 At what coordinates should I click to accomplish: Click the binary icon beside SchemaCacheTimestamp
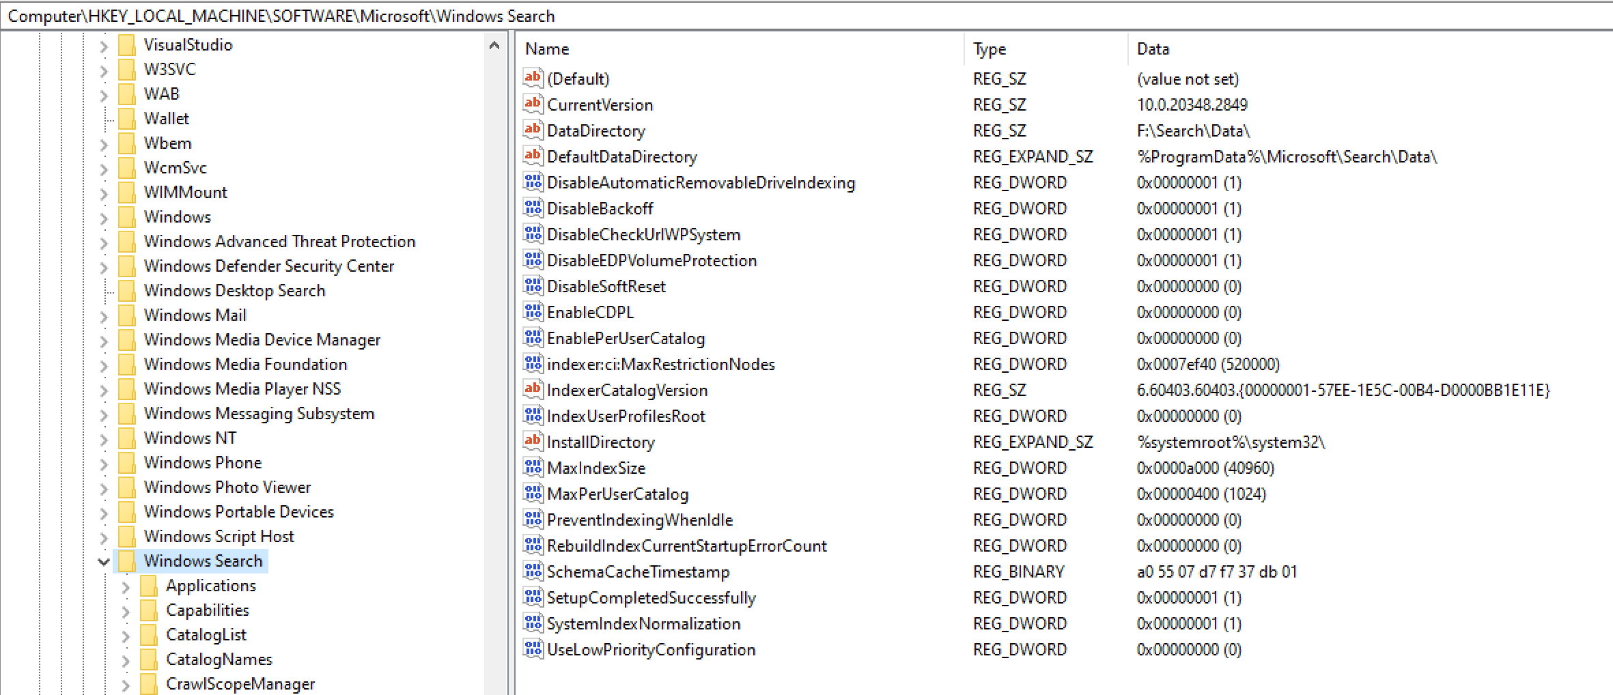(x=533, y=571)
